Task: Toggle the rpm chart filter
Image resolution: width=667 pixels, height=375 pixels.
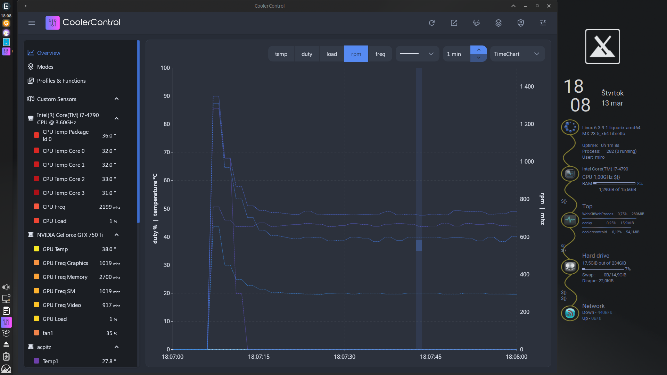Action: pyautogui.click(x=356, y=54)
